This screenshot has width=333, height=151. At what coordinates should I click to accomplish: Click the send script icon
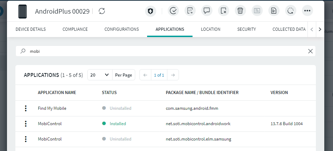(x=190, y=11)
